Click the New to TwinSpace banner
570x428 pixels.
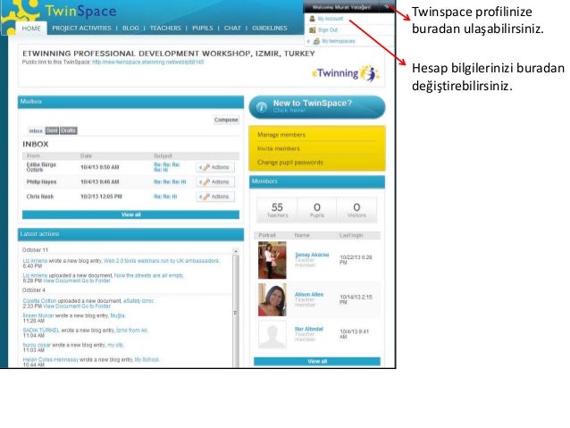pos(317,107)
